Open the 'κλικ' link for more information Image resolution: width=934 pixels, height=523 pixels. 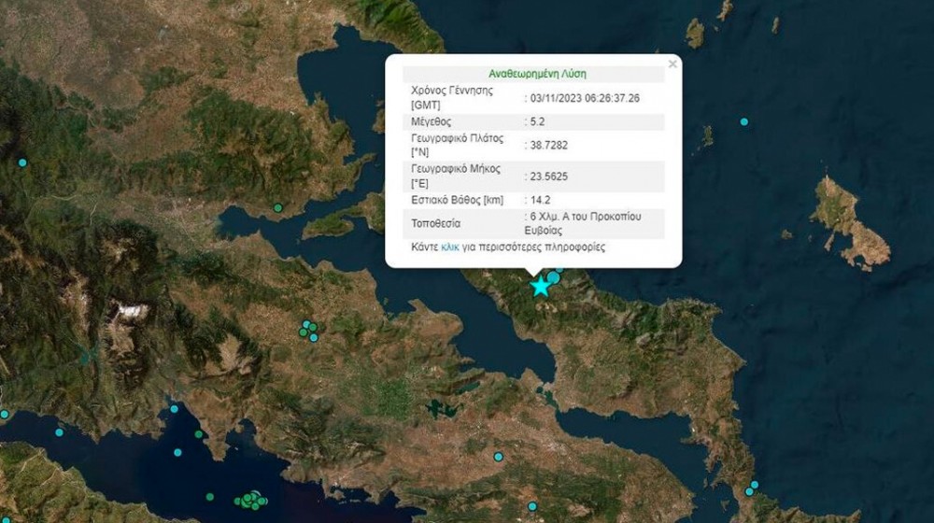click(x=450, y=247)
